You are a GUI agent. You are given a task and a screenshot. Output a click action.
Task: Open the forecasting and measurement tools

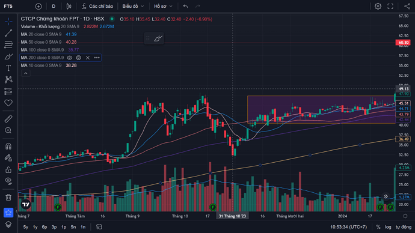tap(8, 91)
